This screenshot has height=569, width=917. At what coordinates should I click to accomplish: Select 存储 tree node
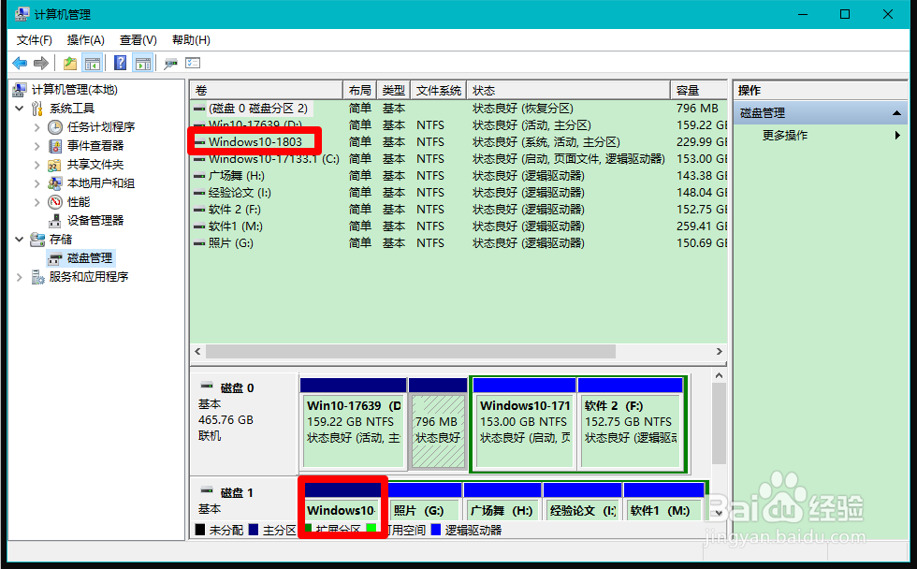click(x=61, y=240)
